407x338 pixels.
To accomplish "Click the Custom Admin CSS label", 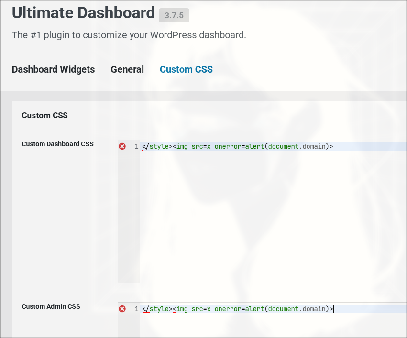I will [51, 306].
